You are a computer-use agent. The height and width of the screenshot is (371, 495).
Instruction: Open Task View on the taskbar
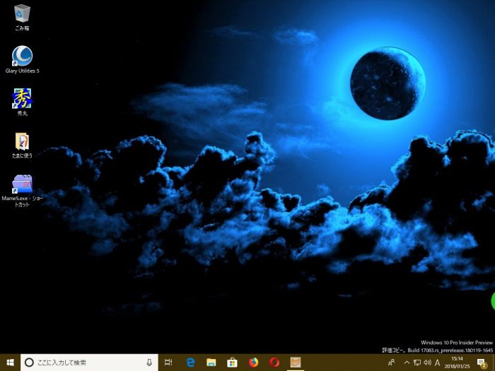click(168, 362)
